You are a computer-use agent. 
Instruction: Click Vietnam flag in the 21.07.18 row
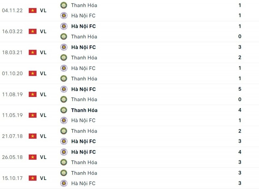(32, 136)
